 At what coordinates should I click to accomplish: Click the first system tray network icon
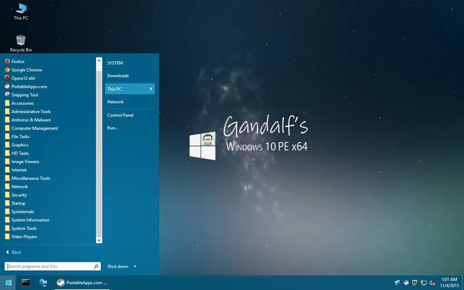pyautogui.click(x=397, y=283)
